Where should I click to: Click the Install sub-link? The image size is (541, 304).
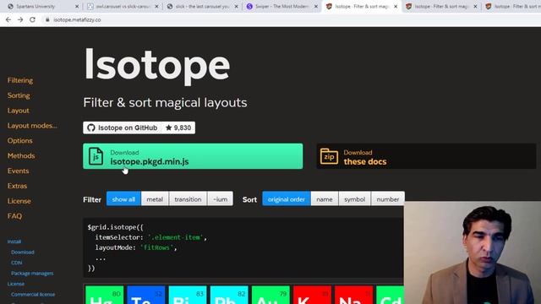14,242
